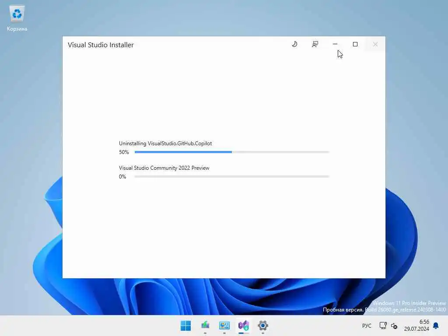Click the disabled close button
This screenshot has width=448, height=336.
tap(375, 44)
